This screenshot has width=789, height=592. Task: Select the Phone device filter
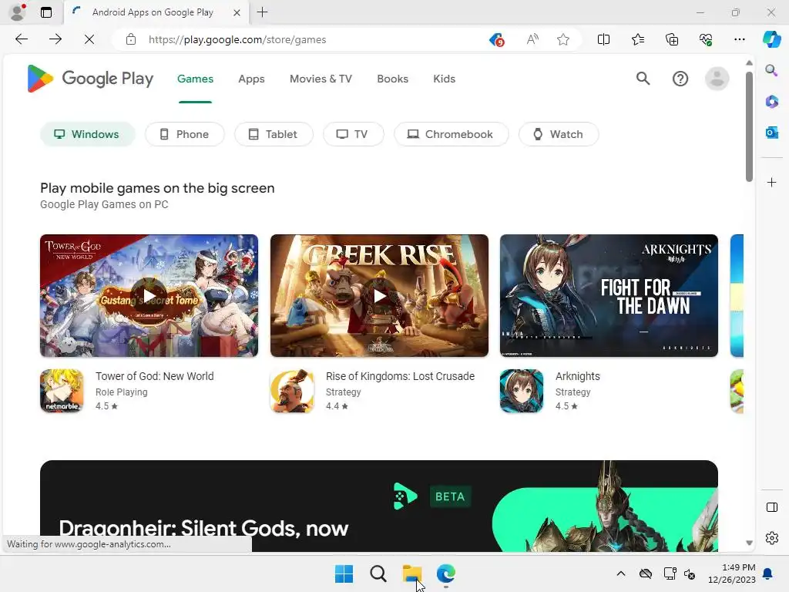coord(185,134)
